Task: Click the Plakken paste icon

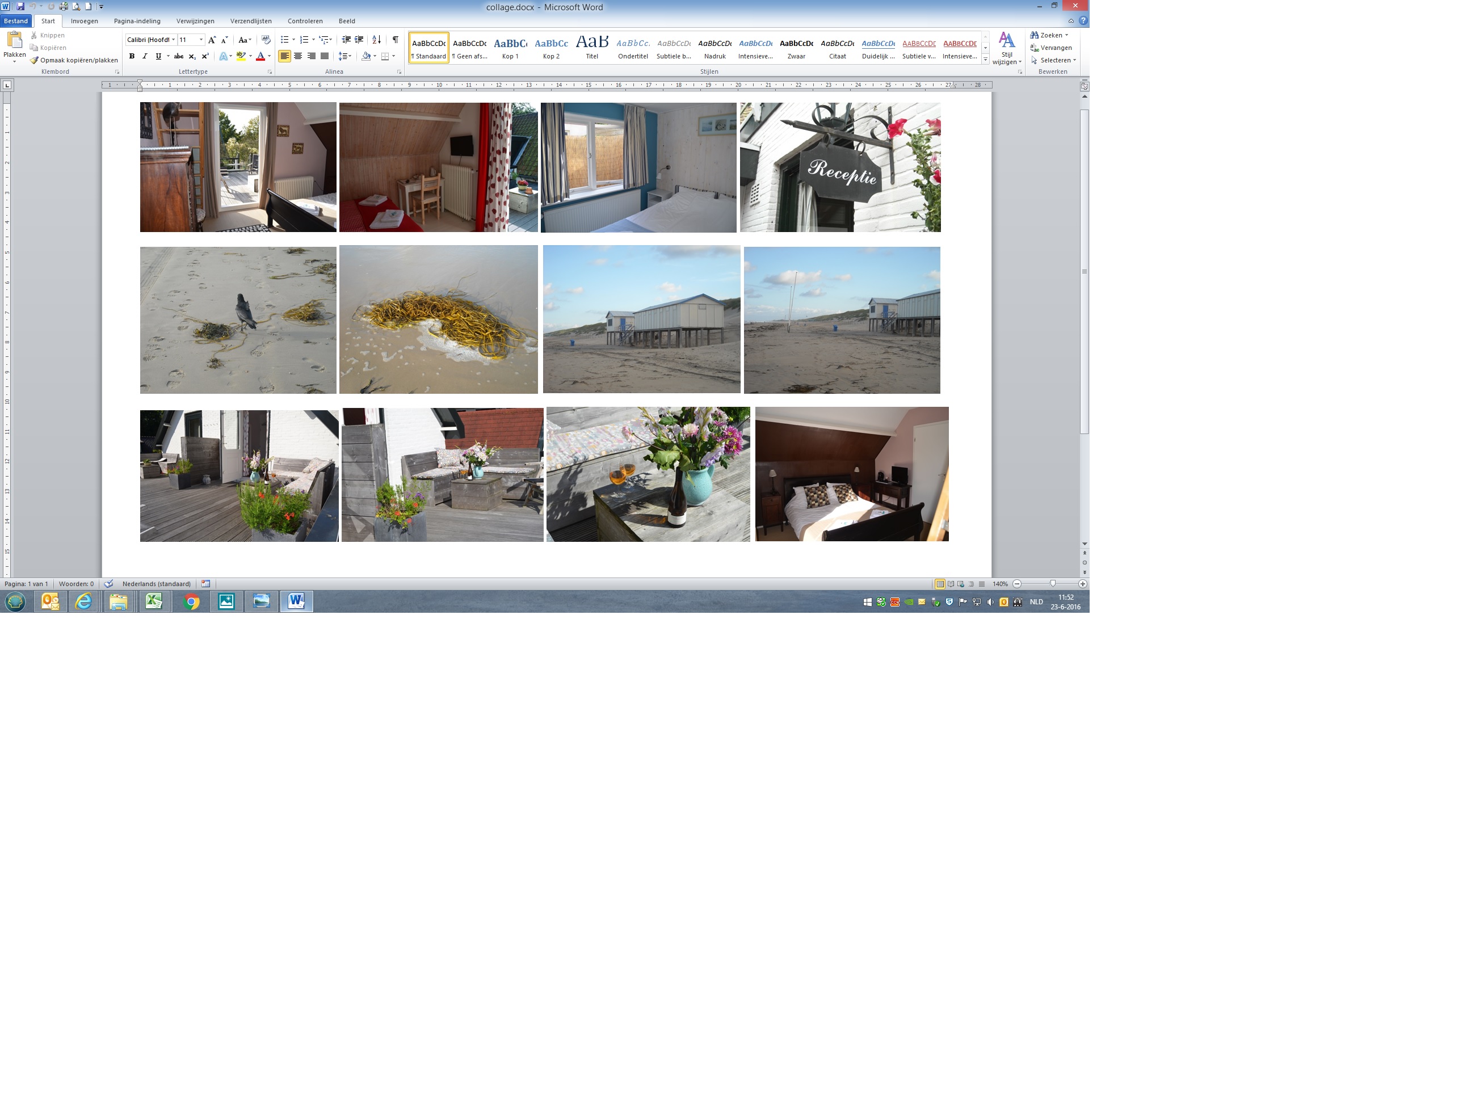Action: point(14,40)
